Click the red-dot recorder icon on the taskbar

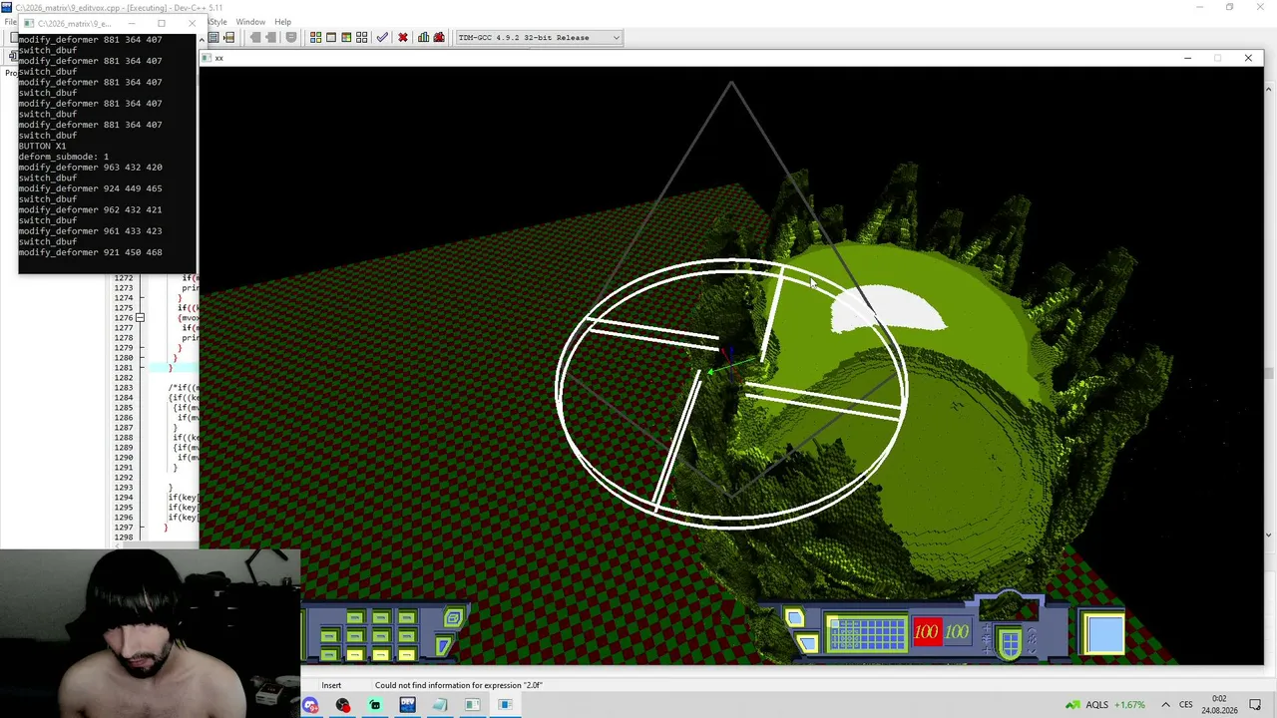tap(343, 705)
